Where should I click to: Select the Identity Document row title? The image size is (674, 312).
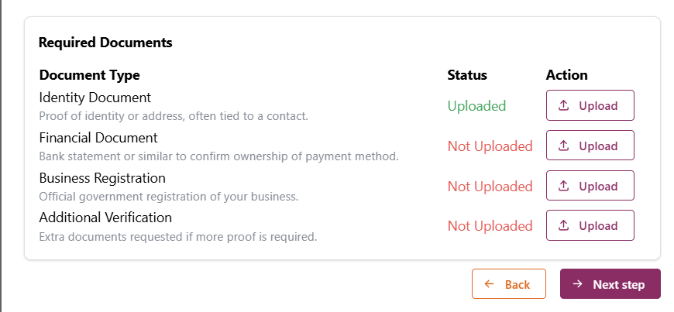(x=95, y=98)
